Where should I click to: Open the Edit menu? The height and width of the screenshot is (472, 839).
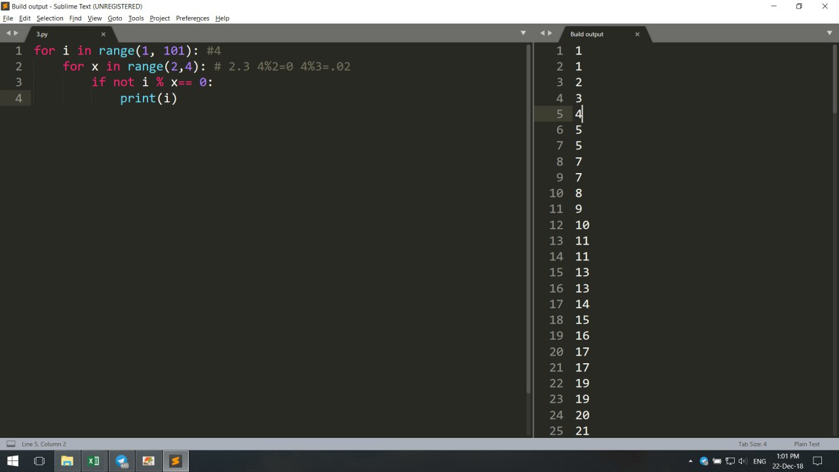[25, 18]
